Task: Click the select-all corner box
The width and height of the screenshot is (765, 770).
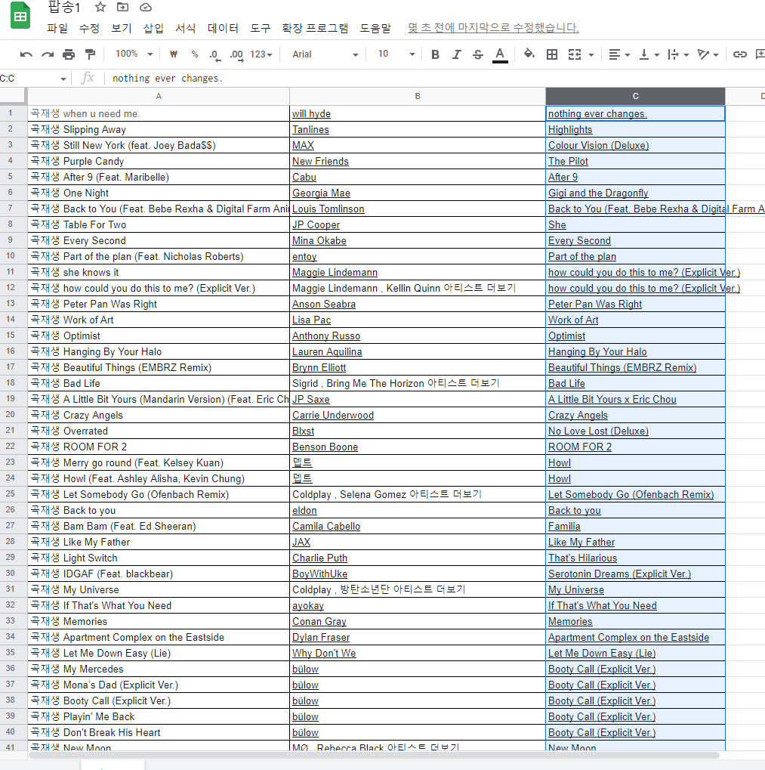Action: point(13,95)
